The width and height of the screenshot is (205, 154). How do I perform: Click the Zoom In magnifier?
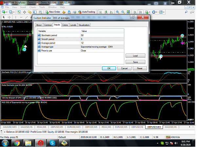(x=117, y=12)
